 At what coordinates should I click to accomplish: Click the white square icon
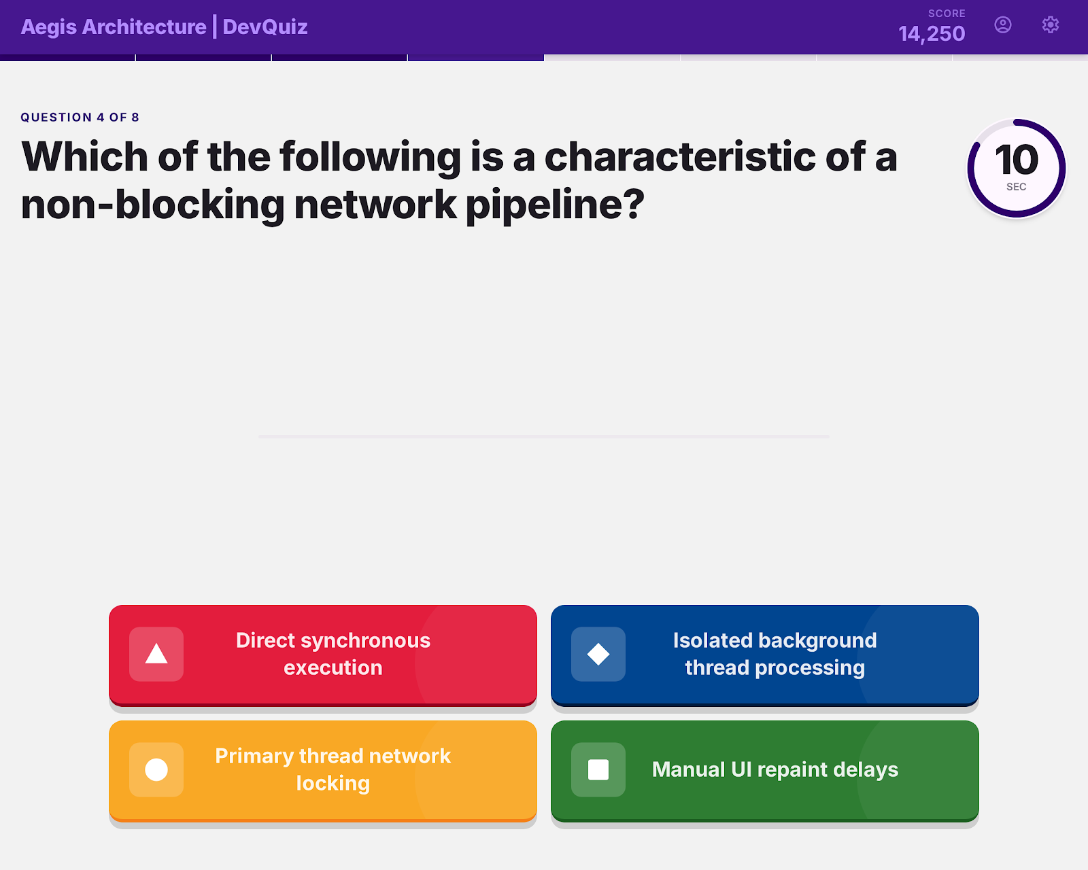point(598,769)
